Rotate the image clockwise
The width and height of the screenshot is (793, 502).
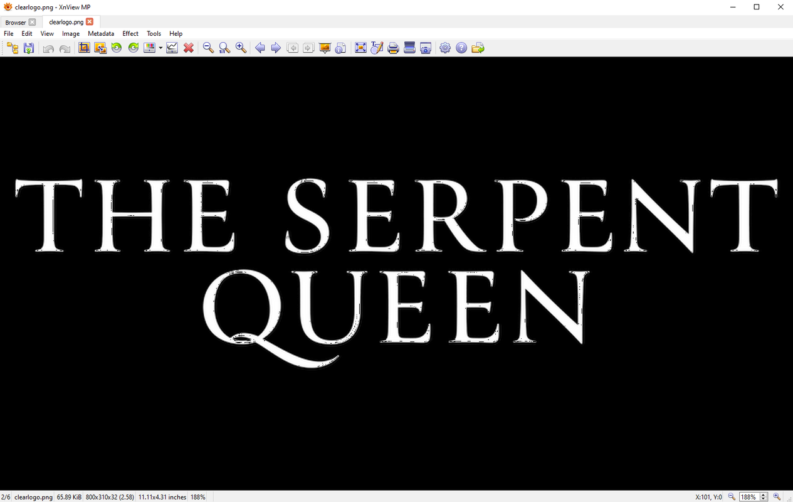click(133, 48)
